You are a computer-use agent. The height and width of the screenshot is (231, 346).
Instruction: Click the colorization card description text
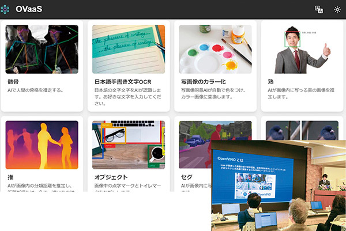point(213,93)
